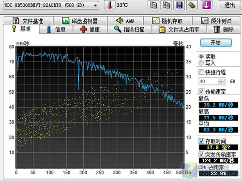Click the 开始 start button
The image size is (242, 181).
coord(216,42)
